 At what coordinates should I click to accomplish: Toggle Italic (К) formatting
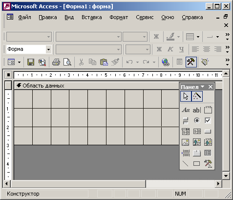(x=170, y=49)
